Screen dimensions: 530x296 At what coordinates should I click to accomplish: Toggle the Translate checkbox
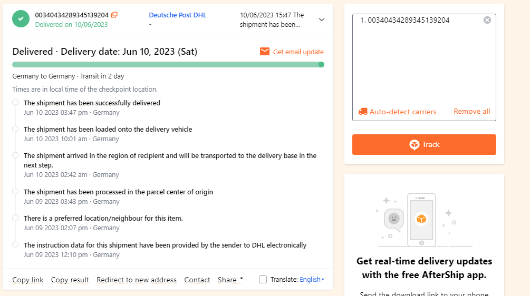(x=263, y=280)
